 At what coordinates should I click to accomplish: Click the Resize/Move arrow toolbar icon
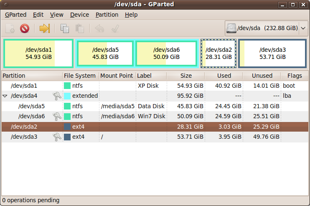coord(45,28)
